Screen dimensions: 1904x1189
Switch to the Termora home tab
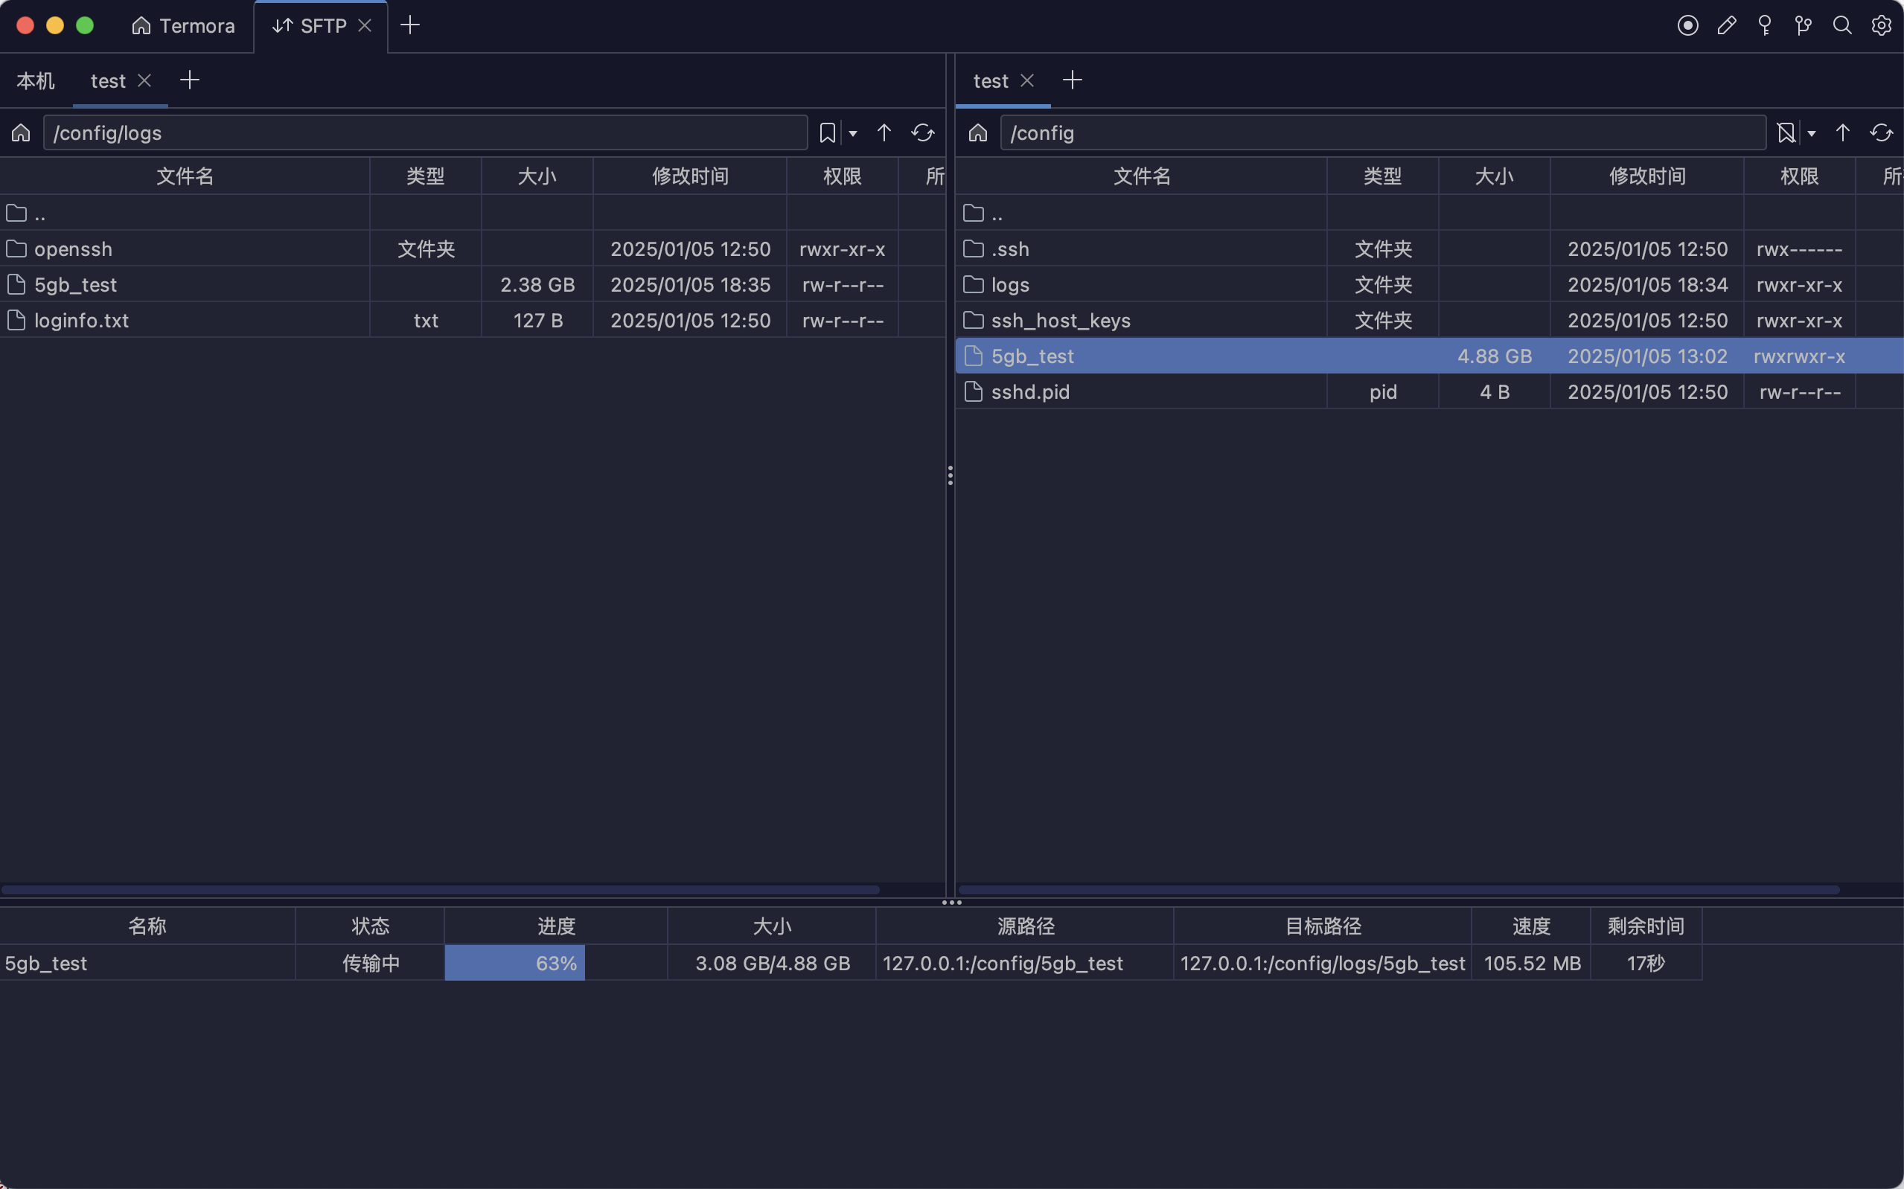coord(183,26)
